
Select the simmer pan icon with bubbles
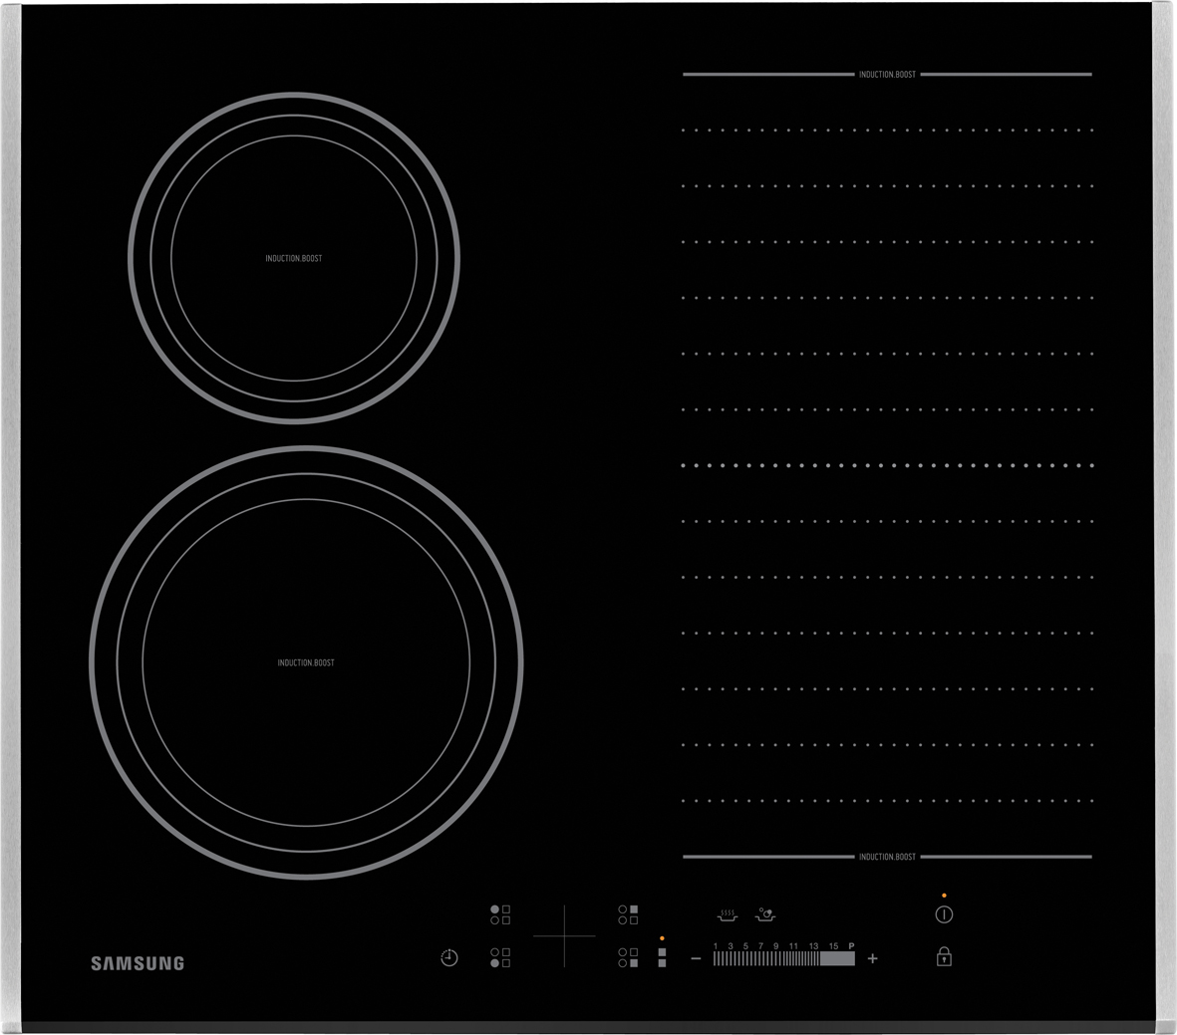point(765,912)
